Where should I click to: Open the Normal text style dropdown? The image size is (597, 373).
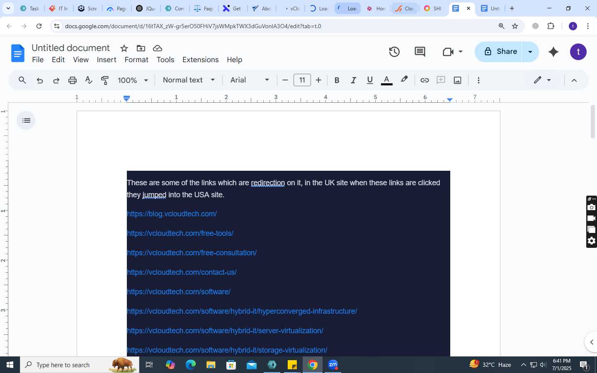[x=189, y=80]
